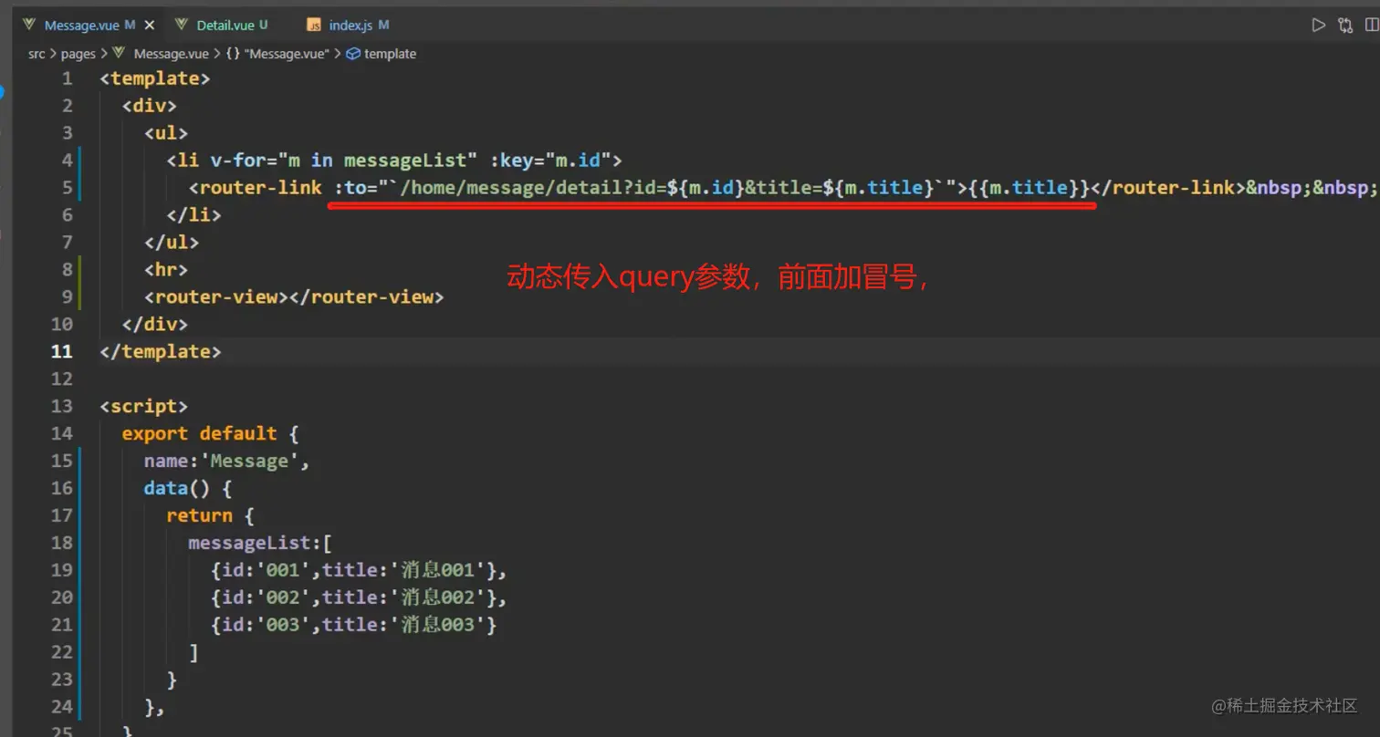The width and height of the screenshot is (1380, 737).
Task: Select line number 14 in the gutter
Action: tap(62, 433)
